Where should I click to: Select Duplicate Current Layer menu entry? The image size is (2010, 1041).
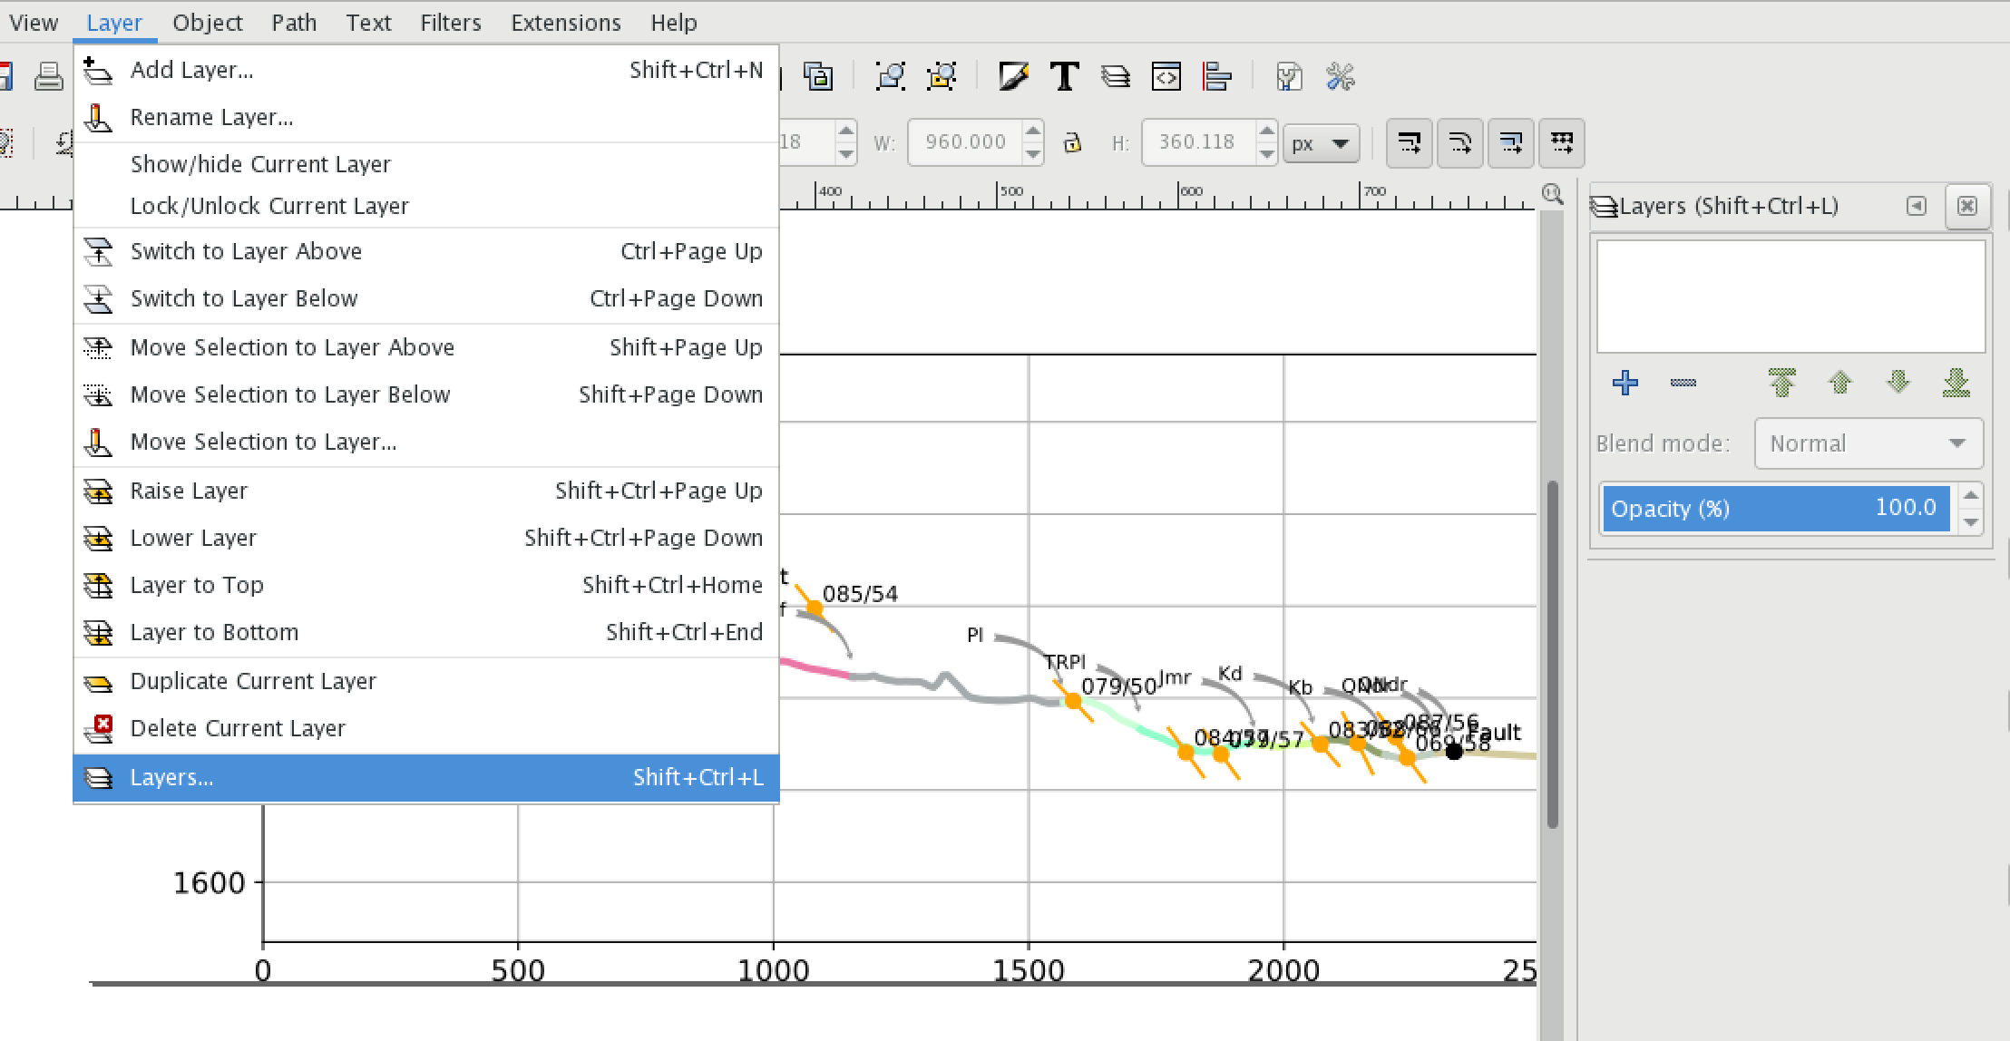click(x=252, y=681)
